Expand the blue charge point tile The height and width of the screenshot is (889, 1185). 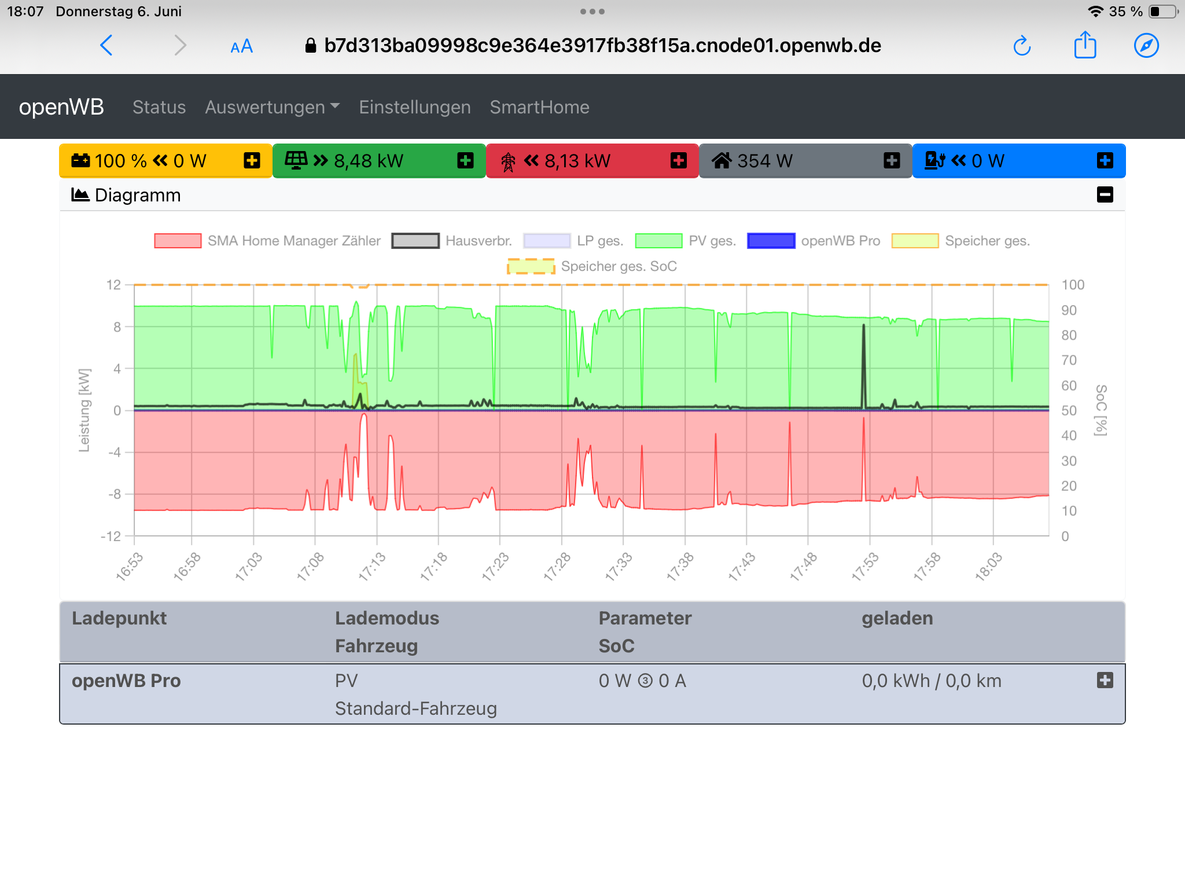(1105, 160)
